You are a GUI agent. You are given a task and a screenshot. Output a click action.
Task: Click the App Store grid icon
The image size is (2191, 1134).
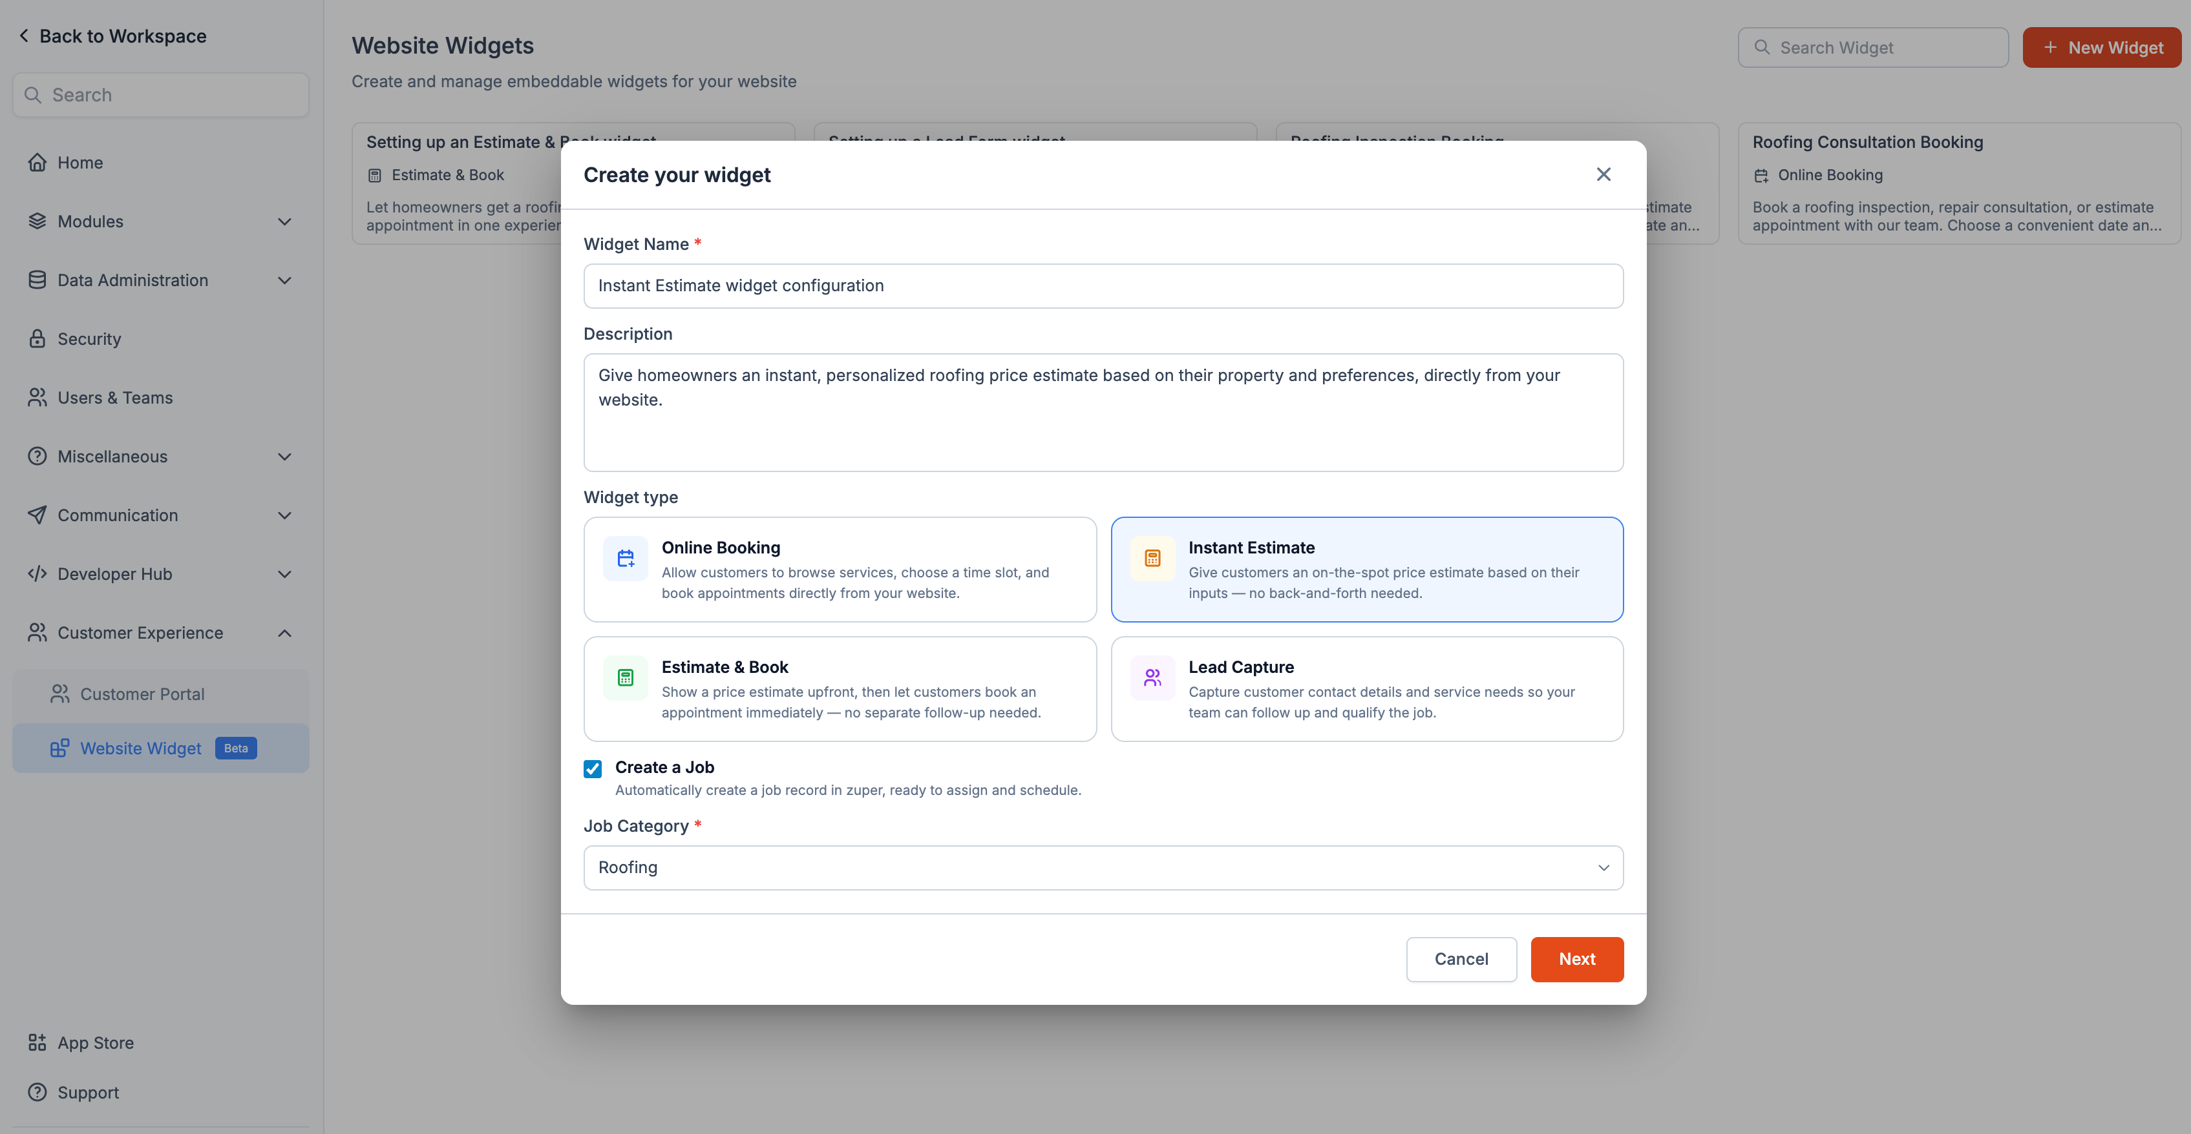pos(37,1042)
